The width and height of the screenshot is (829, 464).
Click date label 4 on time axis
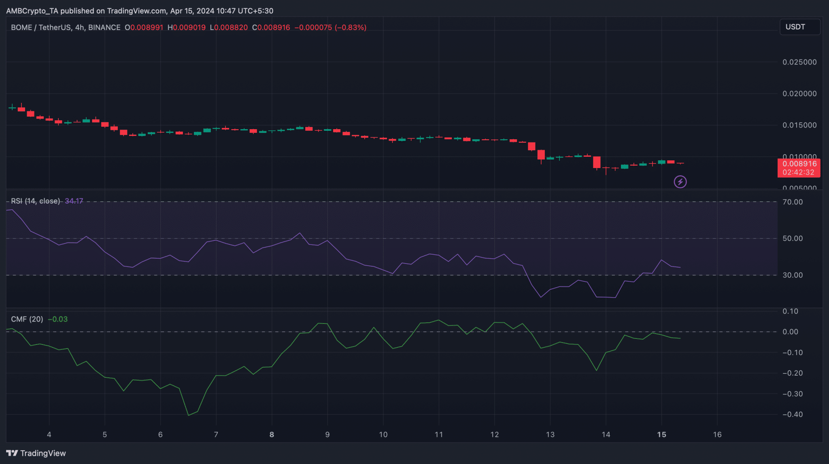click(49, 434)
